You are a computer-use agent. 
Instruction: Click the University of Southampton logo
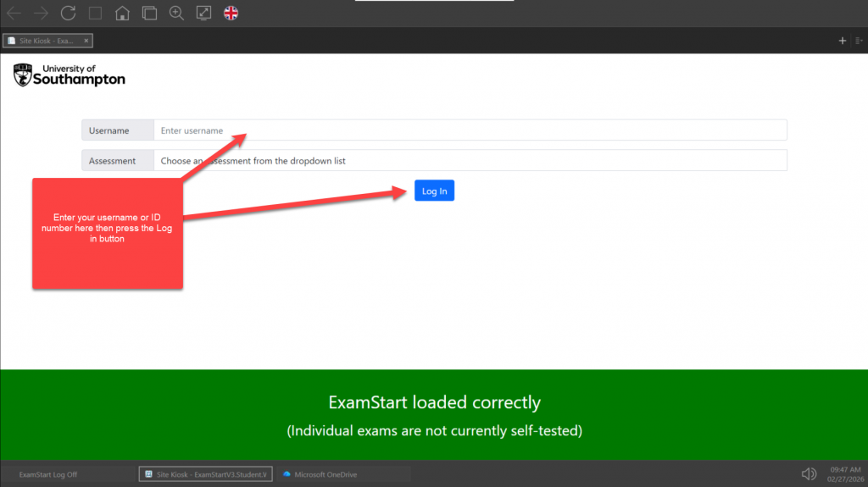click(x=70, y=75)
